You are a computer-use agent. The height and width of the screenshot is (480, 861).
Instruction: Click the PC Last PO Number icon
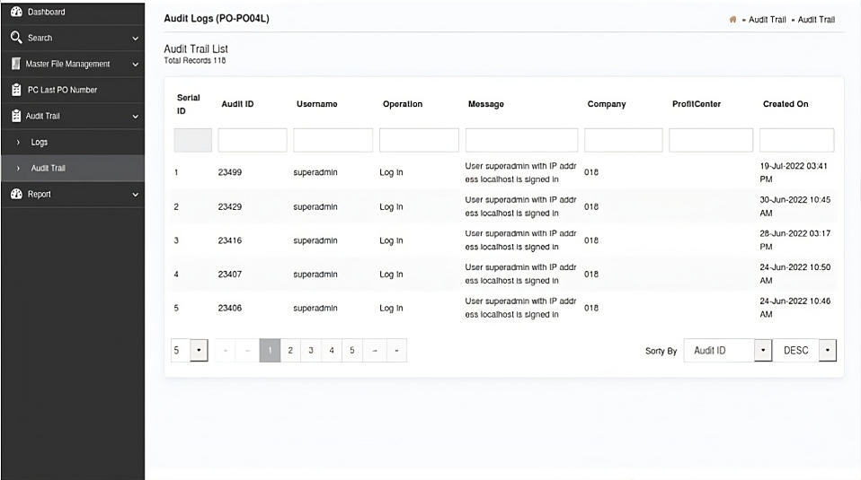pyautogui.click(x=15, y=90)
